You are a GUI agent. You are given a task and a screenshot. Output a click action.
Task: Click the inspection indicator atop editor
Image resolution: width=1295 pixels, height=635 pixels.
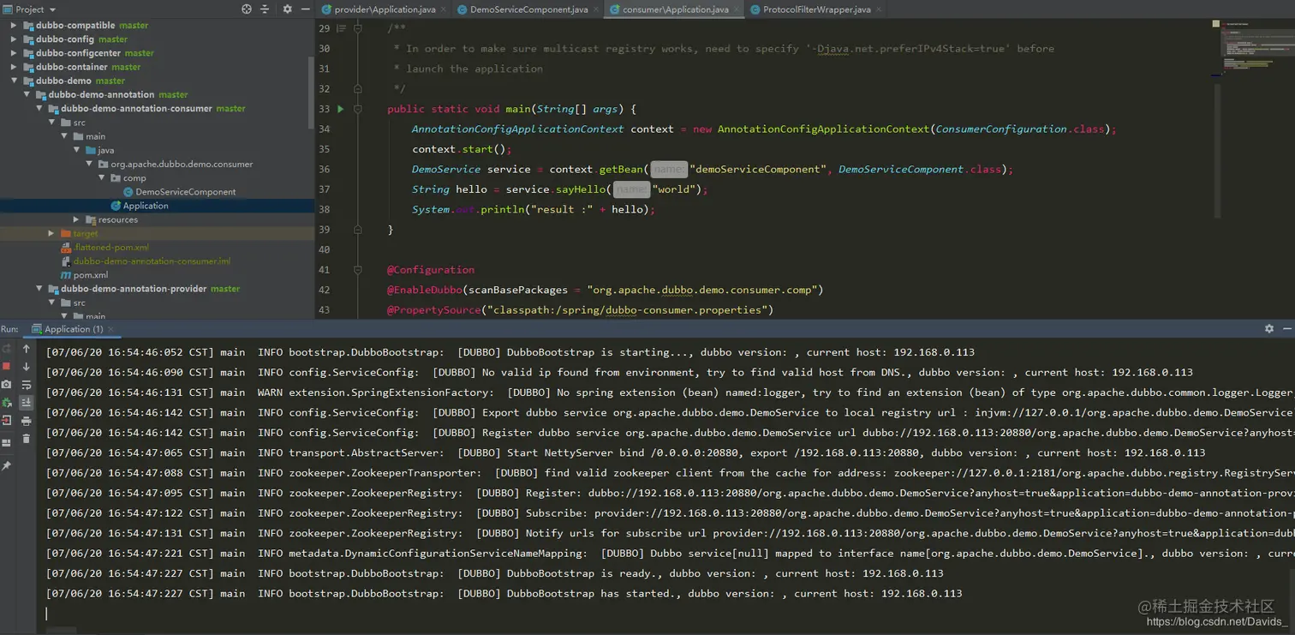[1215, 24]
